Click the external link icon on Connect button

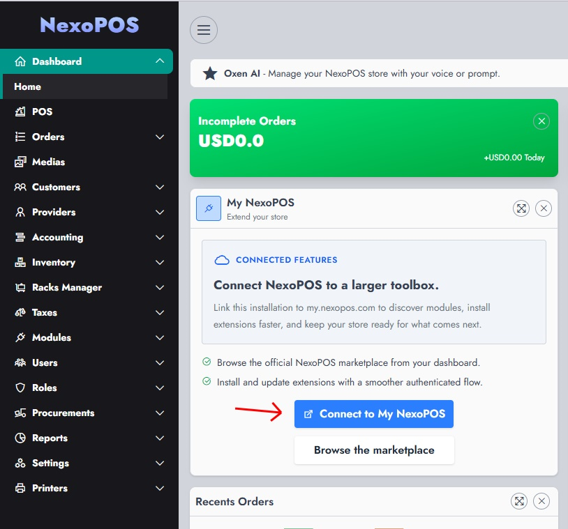click(x=308, y=414)
